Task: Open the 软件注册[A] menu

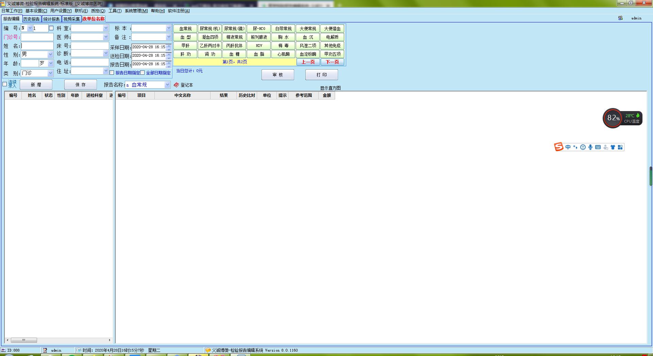Action: (179, 11)
